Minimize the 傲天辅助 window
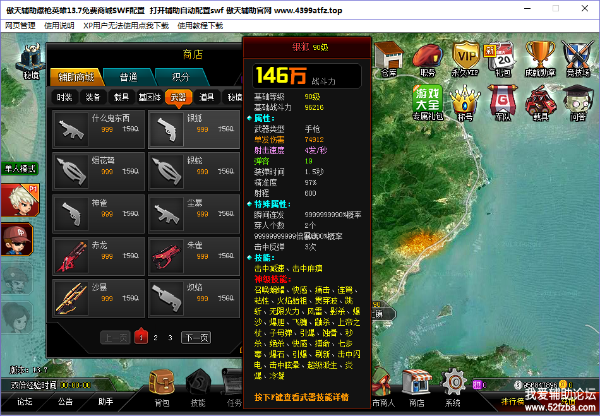The width and height of the screenshot is (600, 416). pos(527,8)
